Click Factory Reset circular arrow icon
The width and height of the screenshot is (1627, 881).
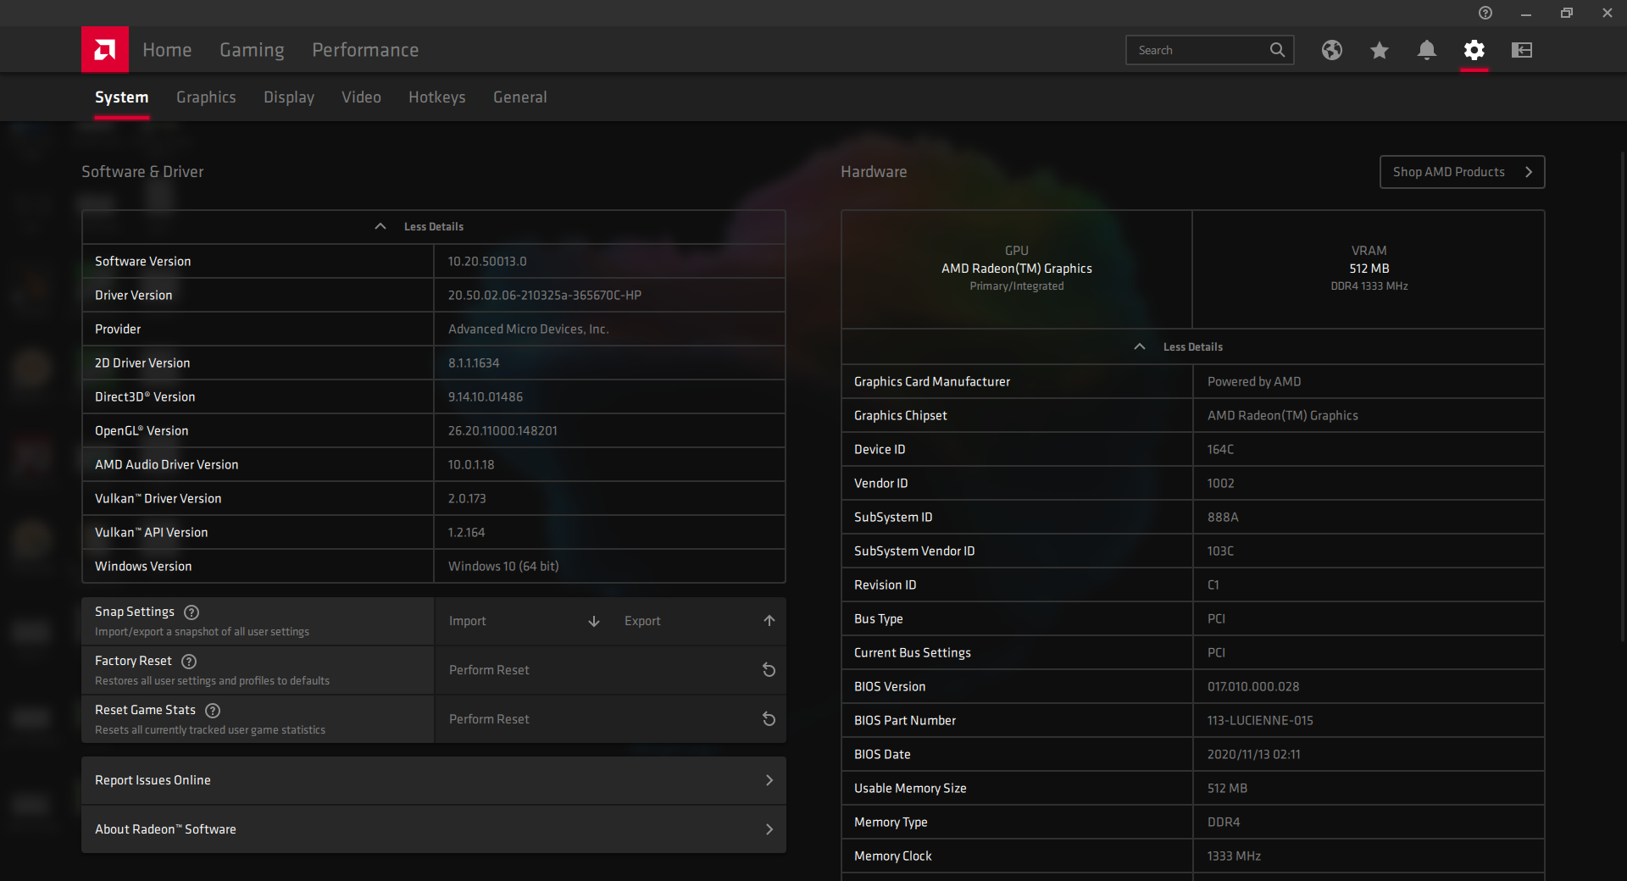[x=769, y=670]
